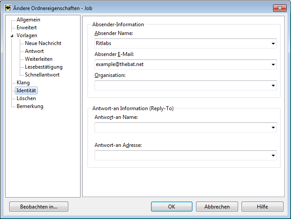Collapse the Vorlagen tree node
This screenshot has width=291, height=219.
pos(12,36)
